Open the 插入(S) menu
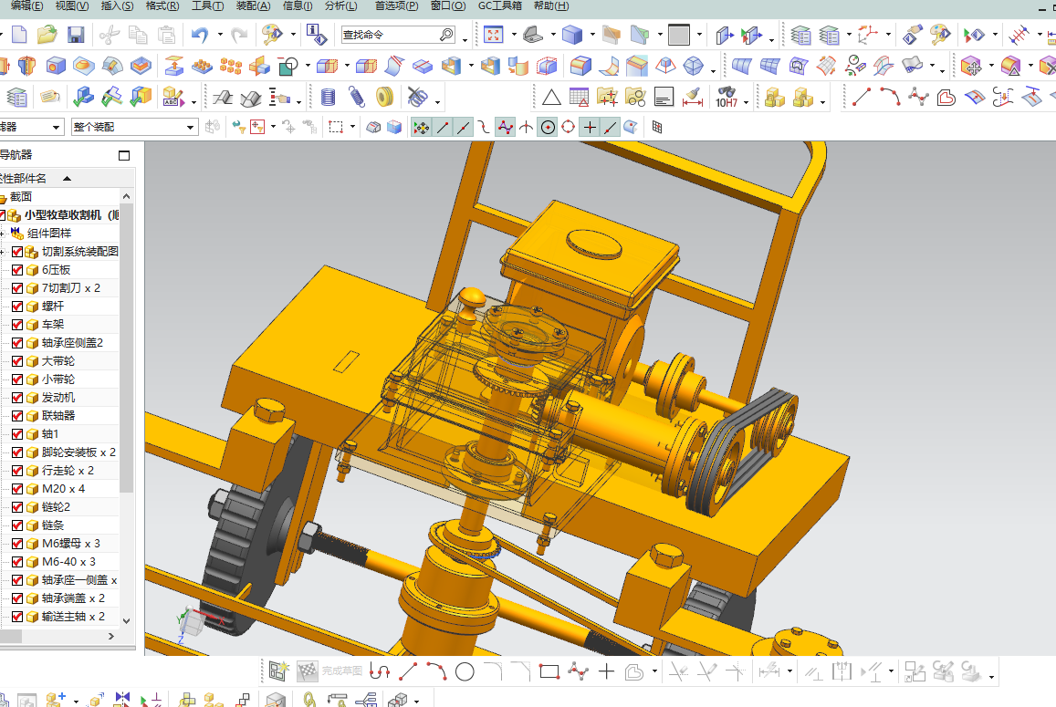The height and width of the screenshot is (707, 1056). pyautogui.click(x=117, y=6)
